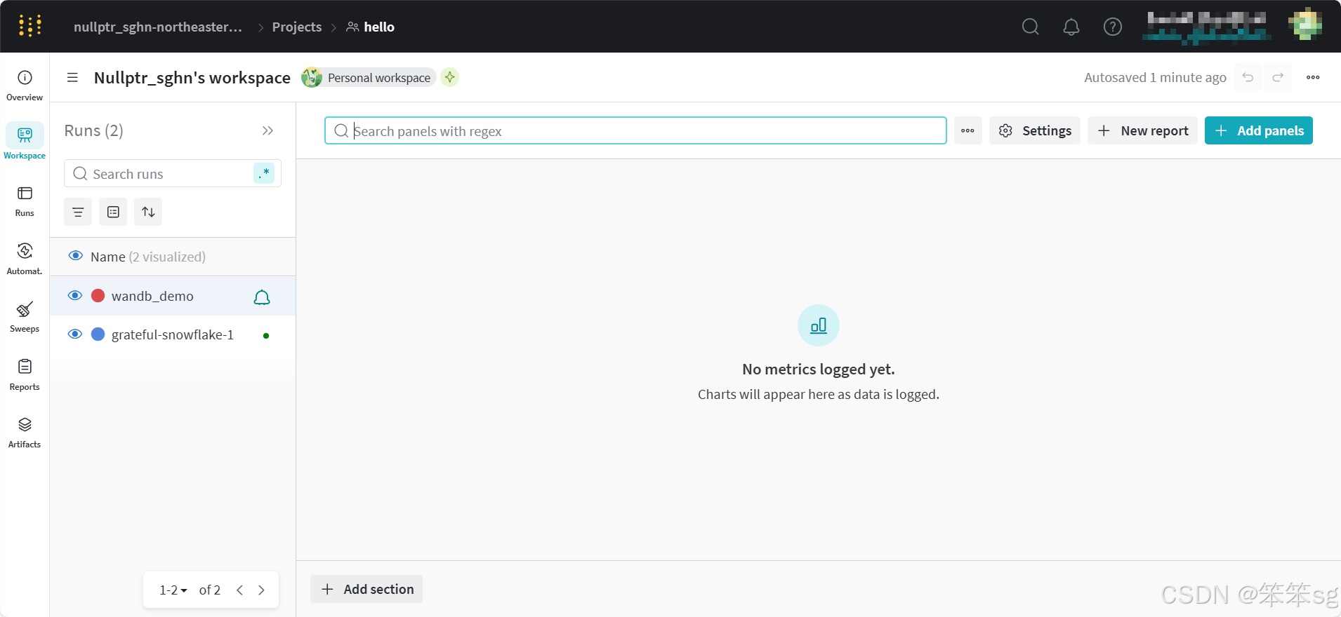
Task: Click the Weights & Biases logo icon
Action: (x=29, y=26)
